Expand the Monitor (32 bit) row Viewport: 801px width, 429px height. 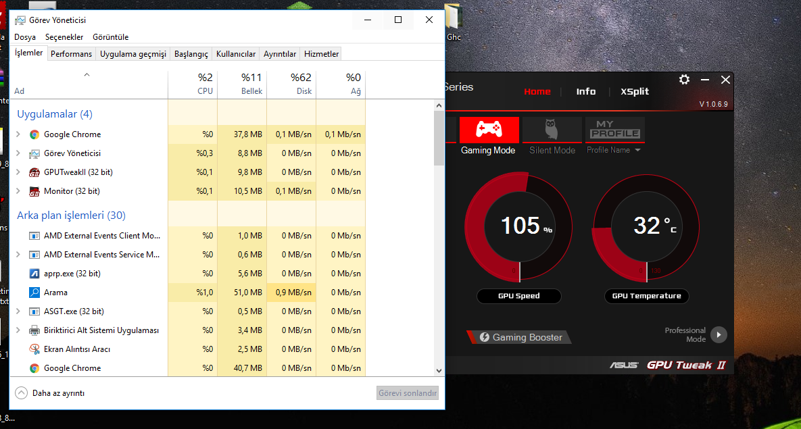[18, 191]
